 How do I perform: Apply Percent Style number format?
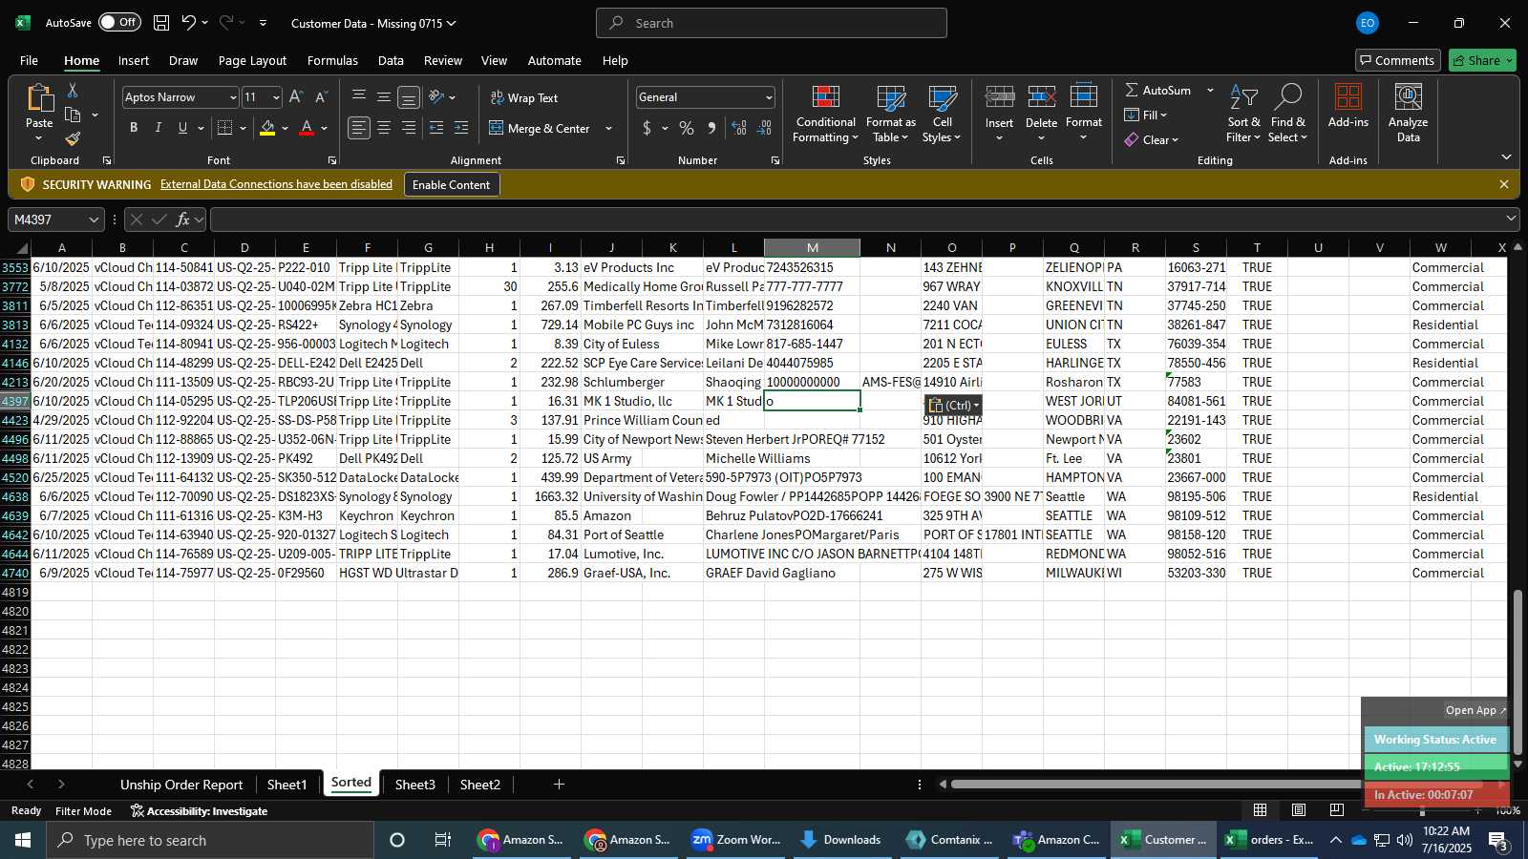coord(687,128)
